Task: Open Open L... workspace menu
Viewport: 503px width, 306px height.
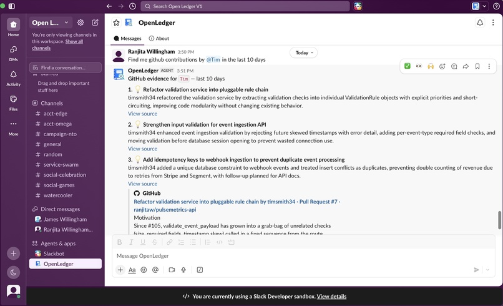Action: point(50,22)
